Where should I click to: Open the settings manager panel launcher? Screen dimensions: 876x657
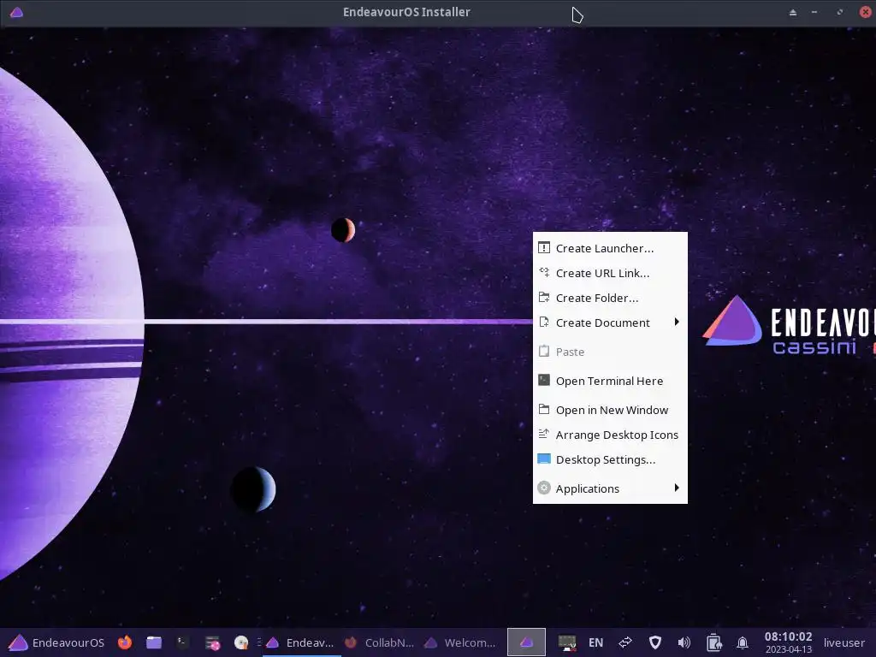(212, 643)
